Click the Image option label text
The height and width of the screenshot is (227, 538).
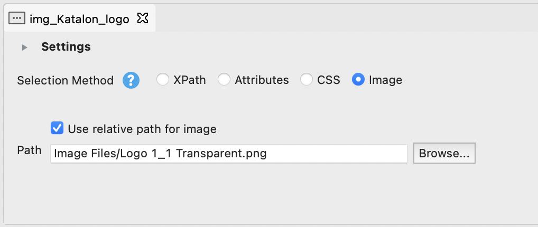pos(386,80)
